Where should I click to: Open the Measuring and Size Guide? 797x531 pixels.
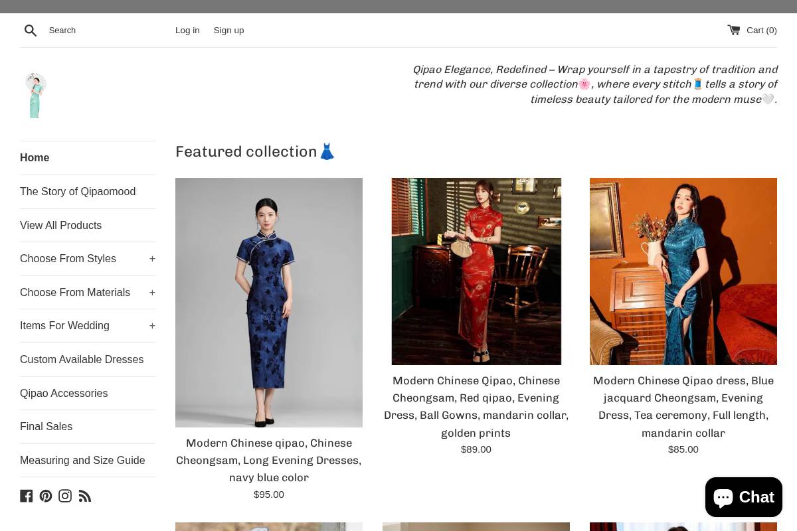[x=82, y=460]
